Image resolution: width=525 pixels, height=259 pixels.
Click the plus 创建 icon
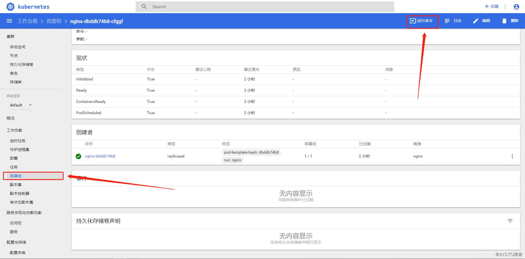[487, 6]
